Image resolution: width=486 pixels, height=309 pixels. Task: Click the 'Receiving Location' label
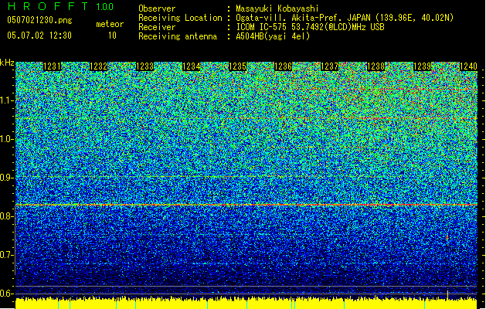coord(180,18)
